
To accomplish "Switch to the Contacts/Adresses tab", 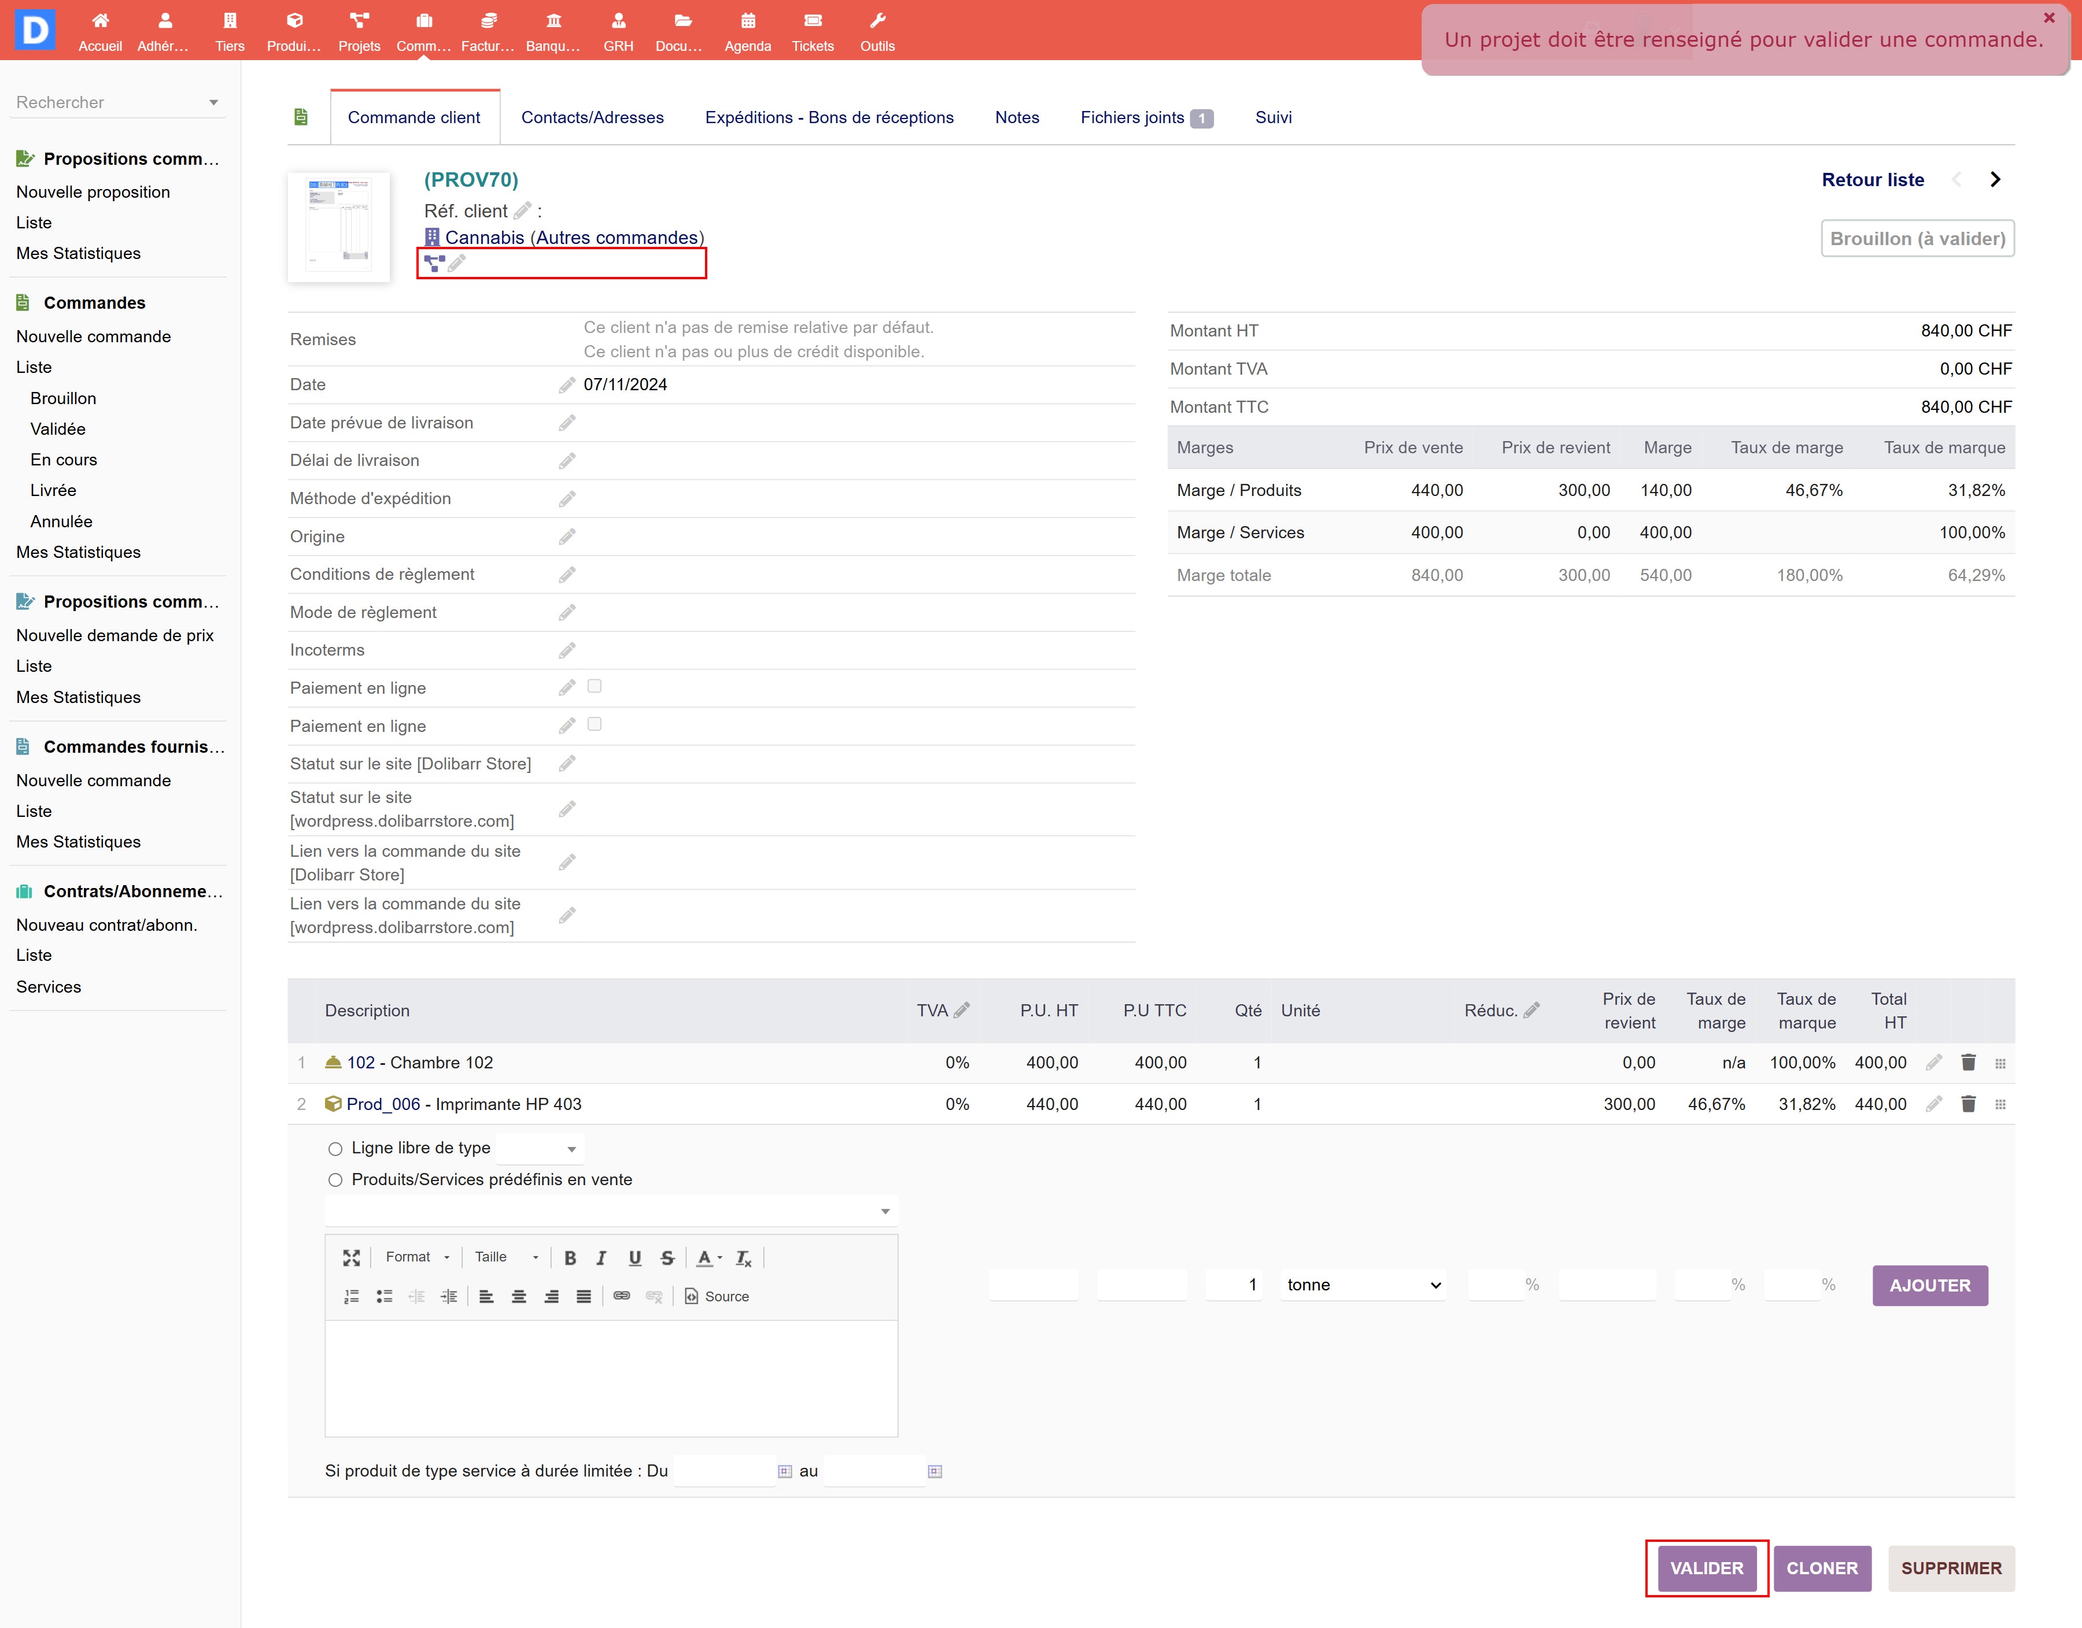I will tap(592, 117).
